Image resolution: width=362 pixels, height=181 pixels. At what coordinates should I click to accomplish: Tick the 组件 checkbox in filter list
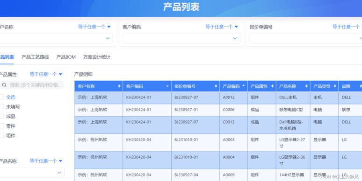tap(1, 136)
